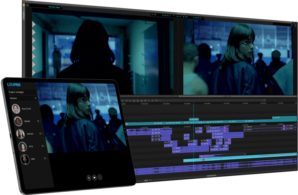
Task: Click Jessica's viewer avatar
Action: coord(20,134)
